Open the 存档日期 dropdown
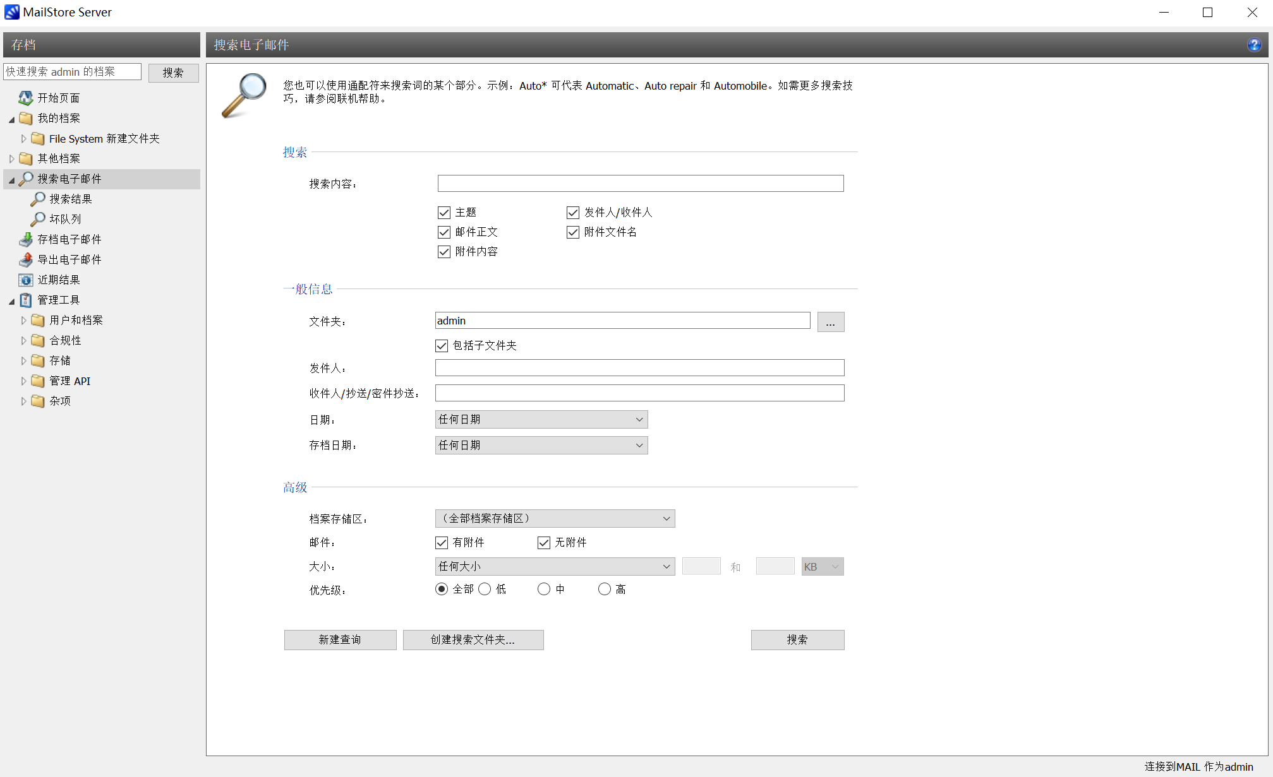The image size is (1273, 777). [x=541, y=446]
